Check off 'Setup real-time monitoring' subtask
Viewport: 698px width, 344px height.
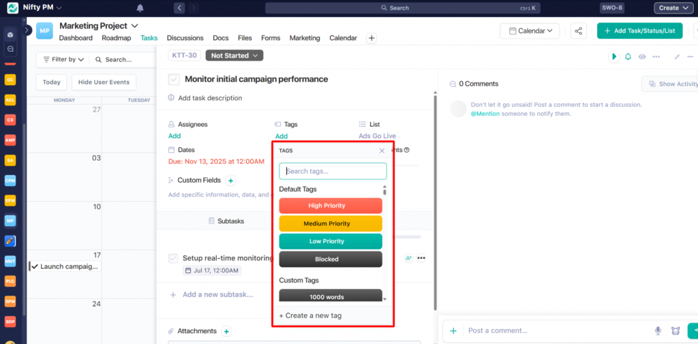[x=173, y=258]
